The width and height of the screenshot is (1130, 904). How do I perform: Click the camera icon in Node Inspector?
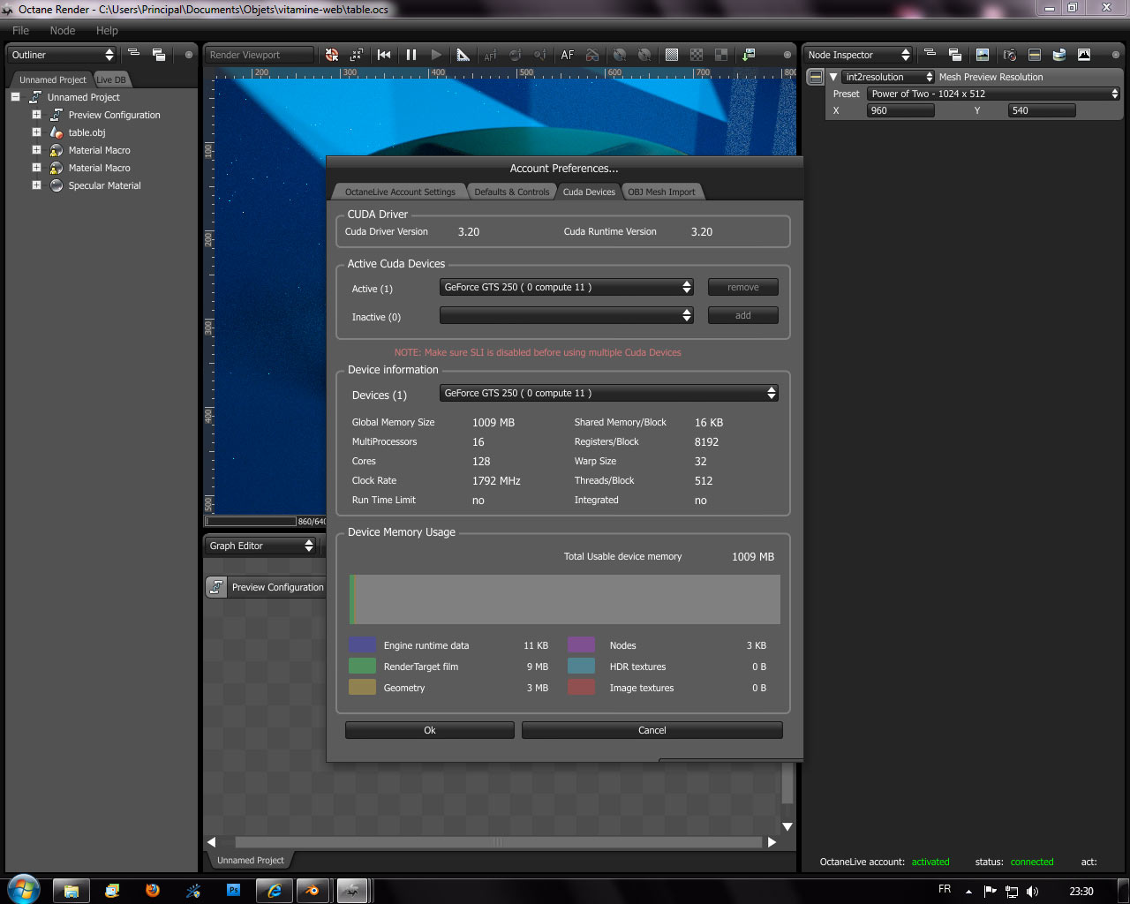1010,55
